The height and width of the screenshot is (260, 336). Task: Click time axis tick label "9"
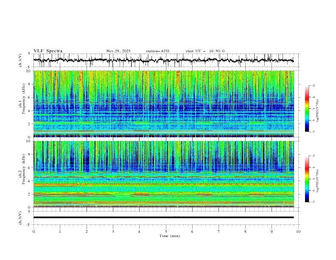point(272,232)
